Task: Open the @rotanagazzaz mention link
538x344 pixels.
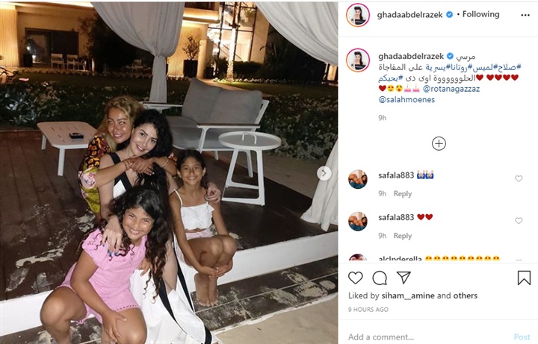Action: [451, 89]
